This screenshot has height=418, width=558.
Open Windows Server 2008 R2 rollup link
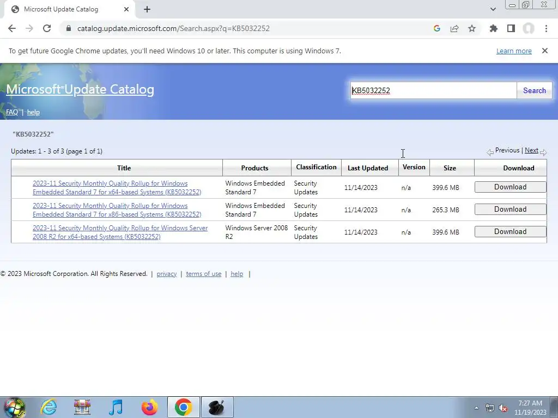120,232
